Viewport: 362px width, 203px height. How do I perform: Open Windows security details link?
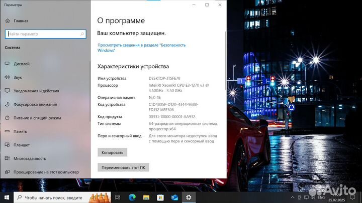[x=141, y=48]
